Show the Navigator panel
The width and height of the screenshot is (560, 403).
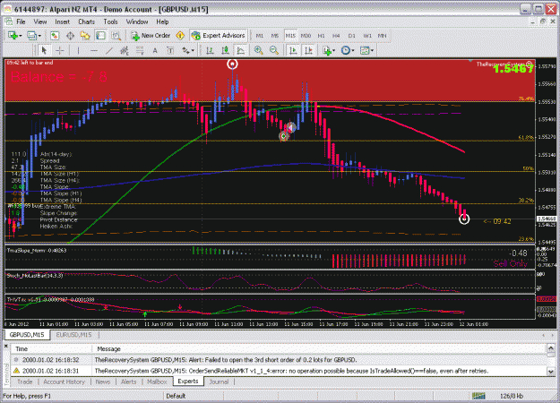point(85,36)
